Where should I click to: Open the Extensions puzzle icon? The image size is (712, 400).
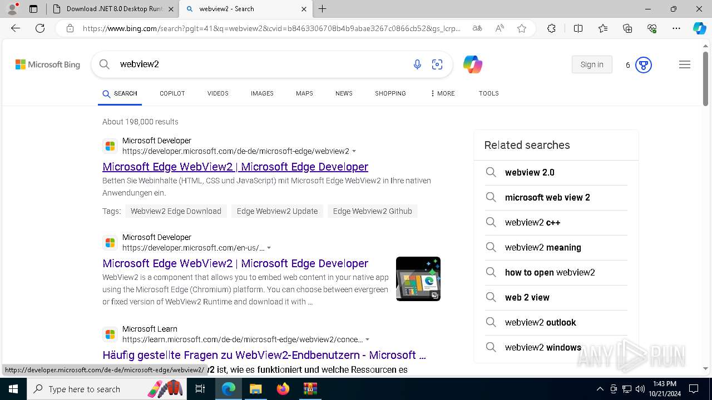(x=551, y=28)
